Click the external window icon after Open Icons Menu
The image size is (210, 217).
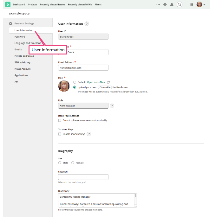(108, 82)
